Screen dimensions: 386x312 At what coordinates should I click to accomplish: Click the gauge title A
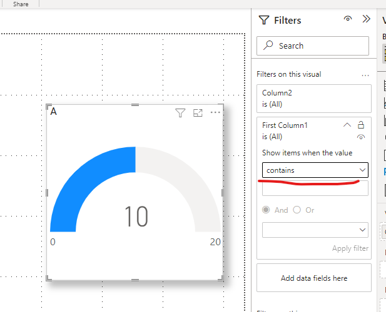point(53,112)
